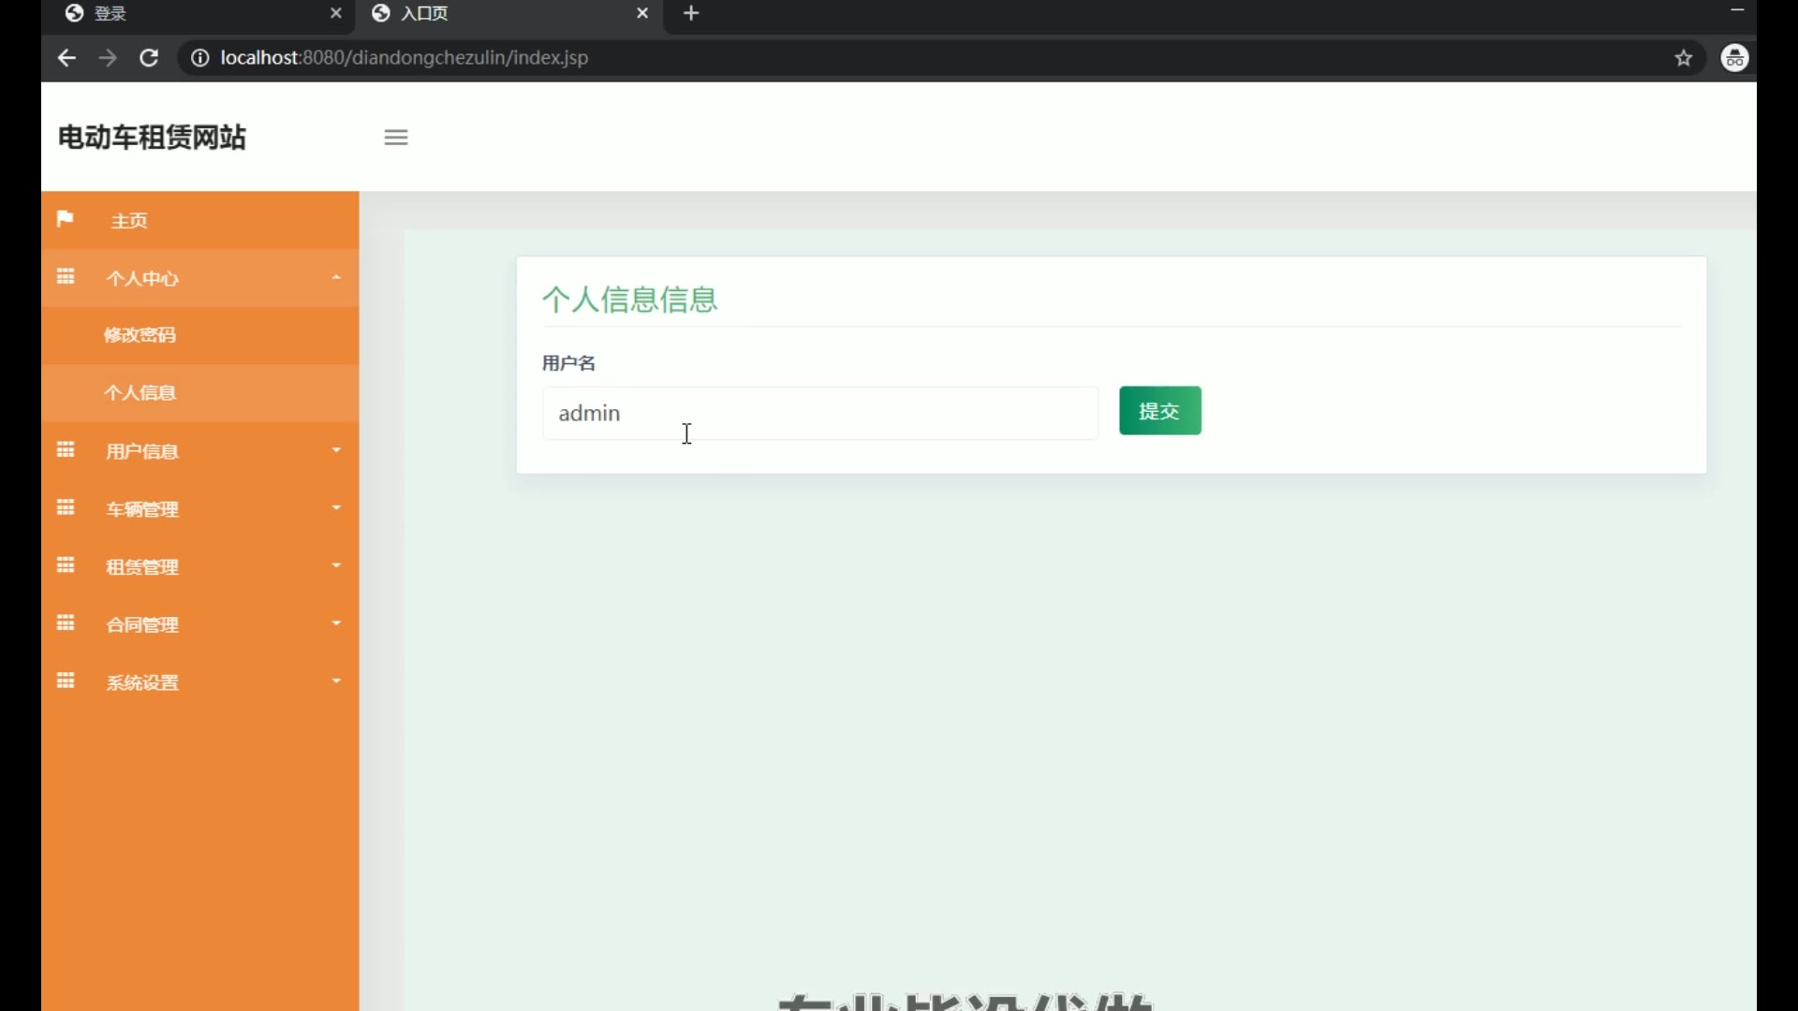Viewport: 1798px width, 1011px height.
Task: Click the hamburger menu icon
Action: 396,138
